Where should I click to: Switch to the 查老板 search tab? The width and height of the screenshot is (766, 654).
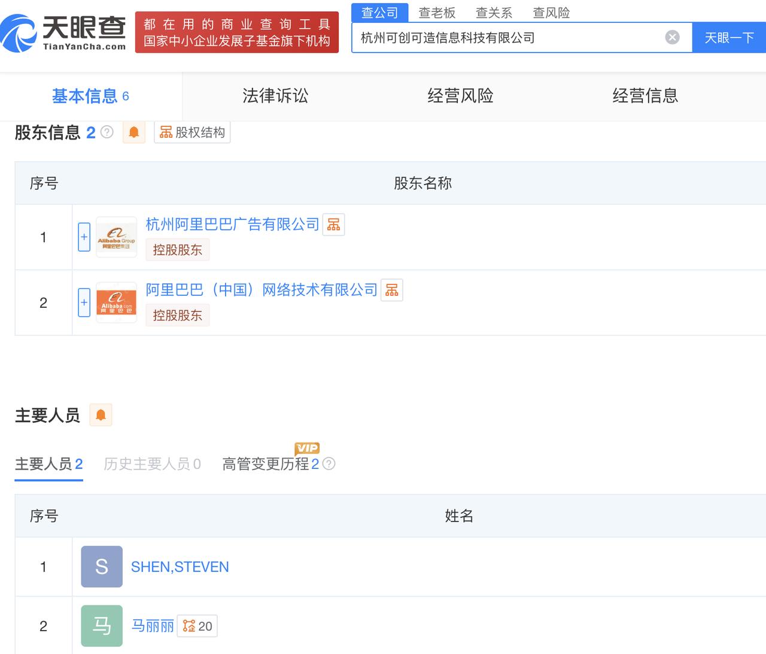coord(437,13)
